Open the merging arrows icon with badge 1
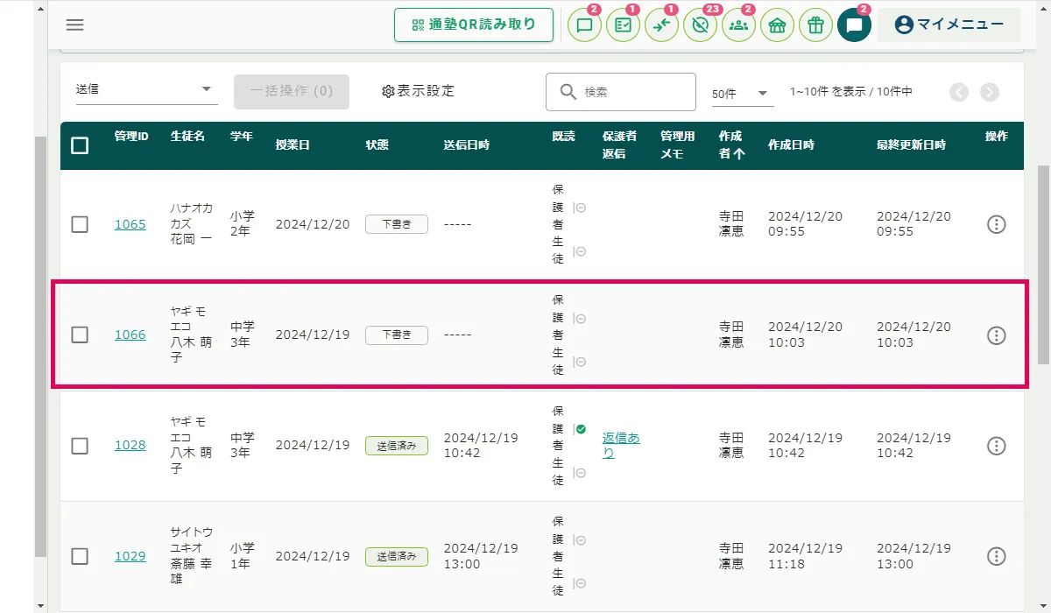This screenshot has height=613, width=1051. coord(661,25)
